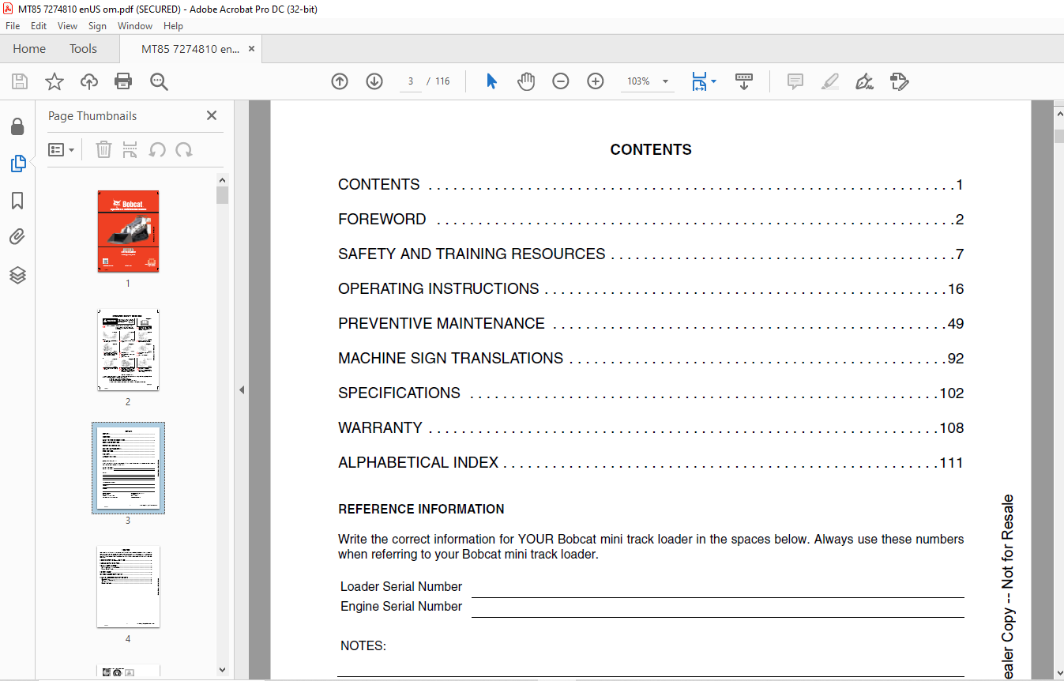
Task: Click the cloud upload icon
Action: click(89, 81)
